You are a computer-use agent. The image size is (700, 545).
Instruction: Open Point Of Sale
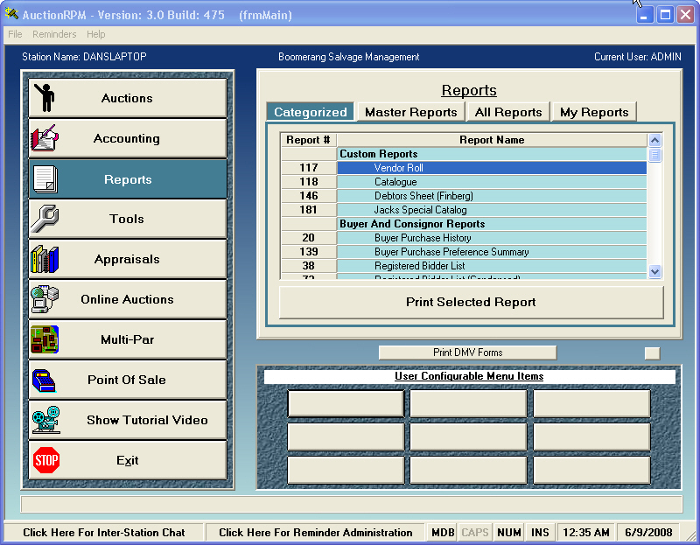pos(128,380)
